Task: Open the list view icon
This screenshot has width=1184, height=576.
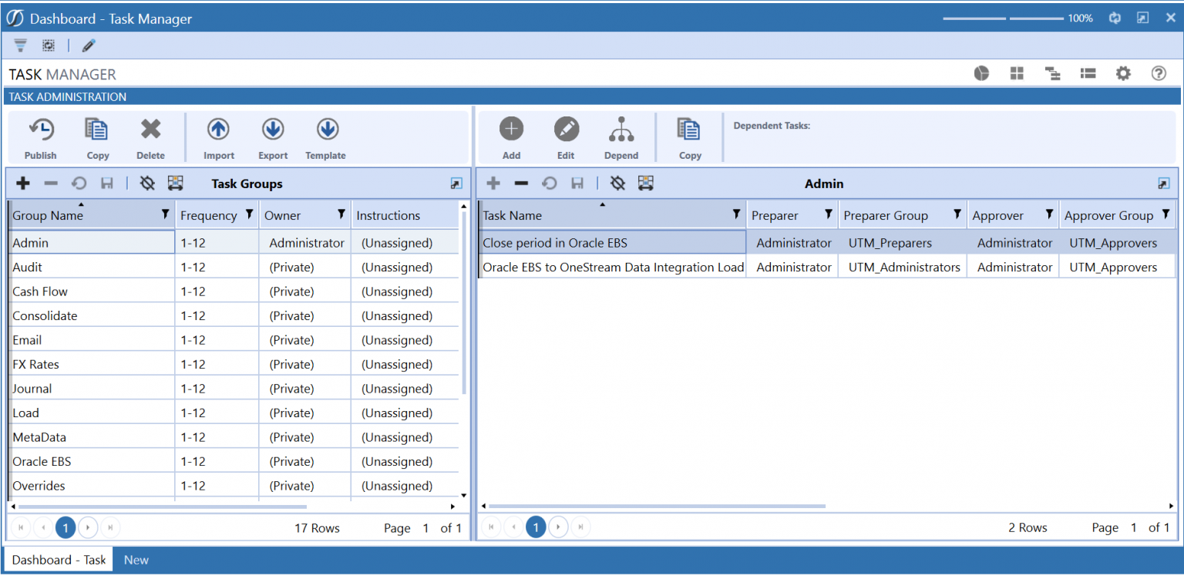Action: pyautogui.click(x=1087, y=72)
